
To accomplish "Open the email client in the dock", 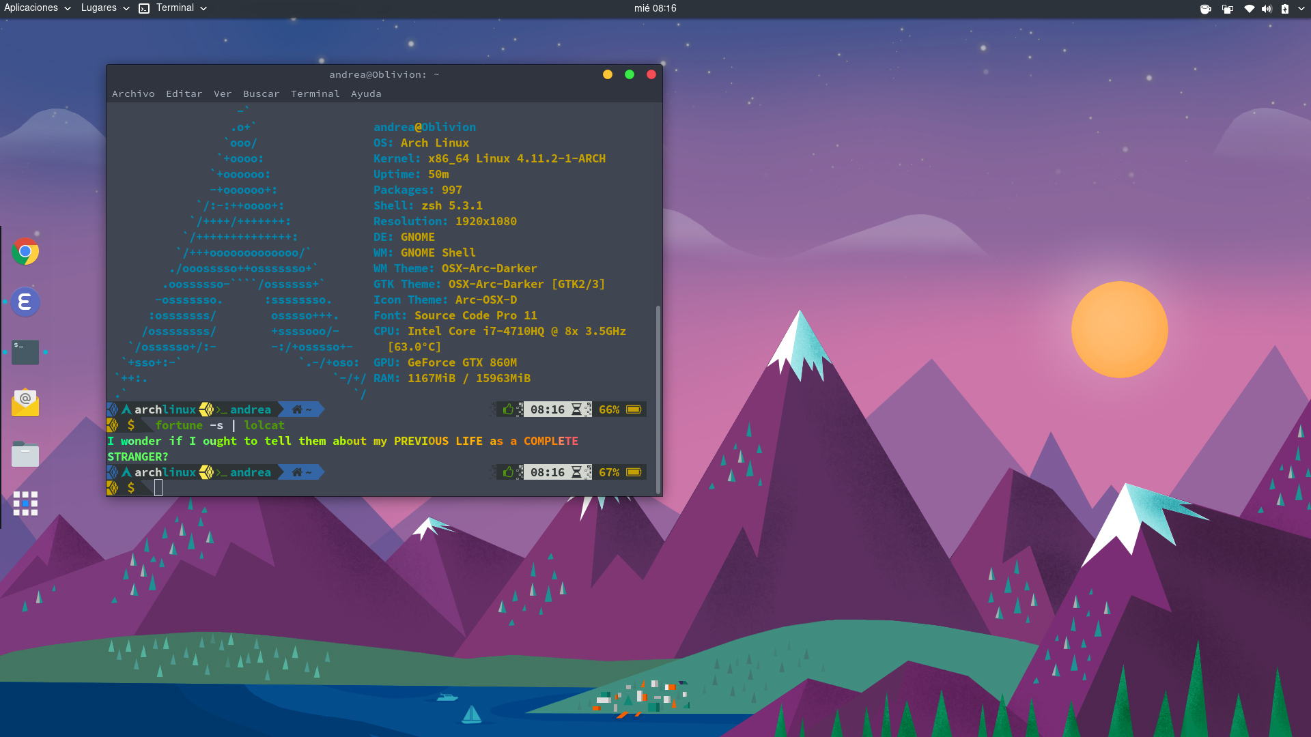I will [x=25, y=403].
